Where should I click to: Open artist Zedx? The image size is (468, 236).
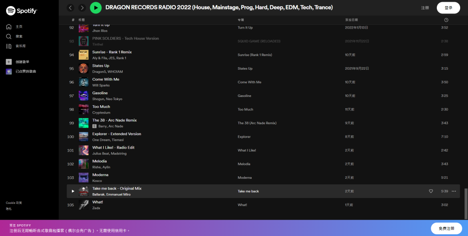pyautogui.click(x=96, y=208)
